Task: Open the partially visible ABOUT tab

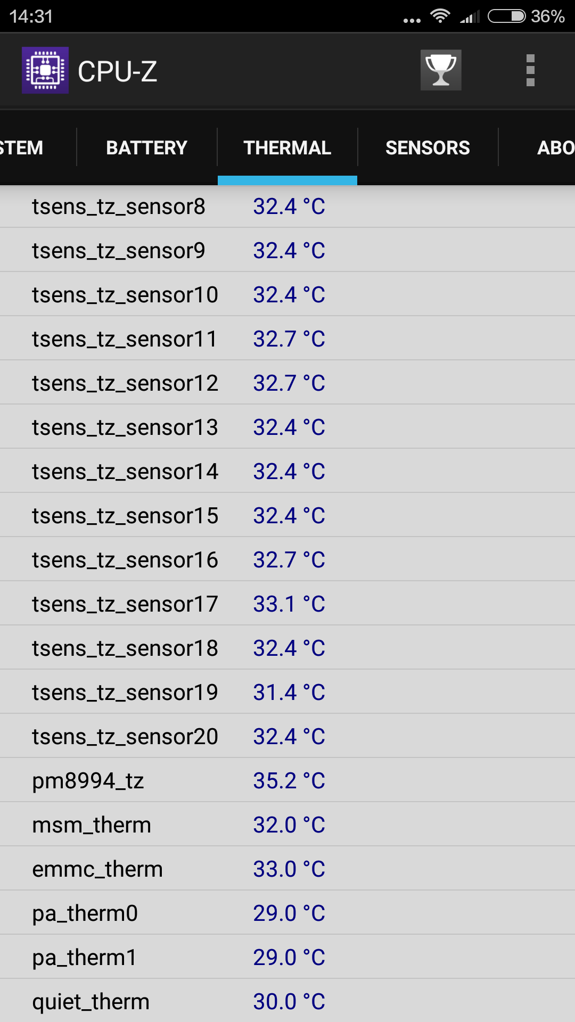Action: click(x=538, y=147)
